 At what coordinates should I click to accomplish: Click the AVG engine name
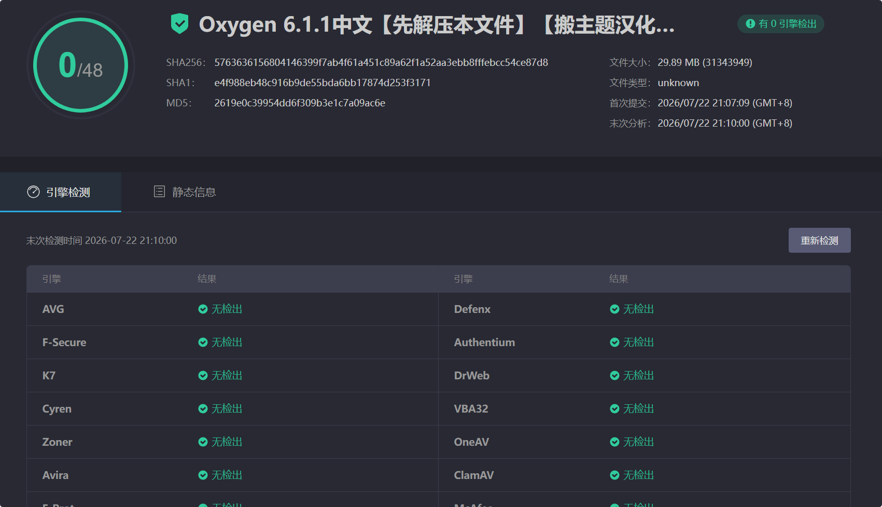[53, 309]
